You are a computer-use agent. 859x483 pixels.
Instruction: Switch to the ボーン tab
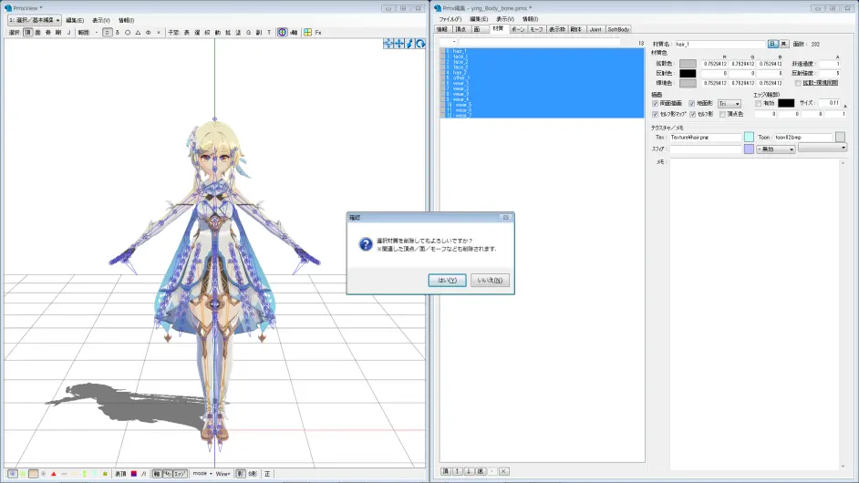coord(518,29)
